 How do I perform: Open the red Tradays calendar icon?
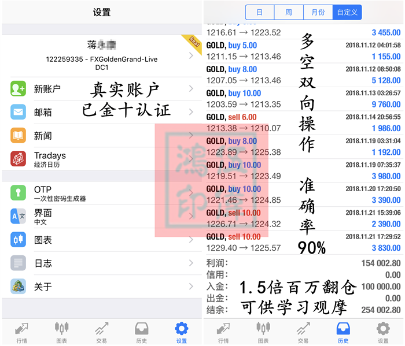pyautogui.click(x=18, y=159)
